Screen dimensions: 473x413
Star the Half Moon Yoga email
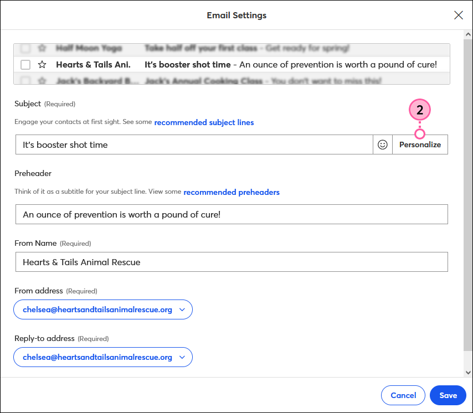(x=42, y=48)
